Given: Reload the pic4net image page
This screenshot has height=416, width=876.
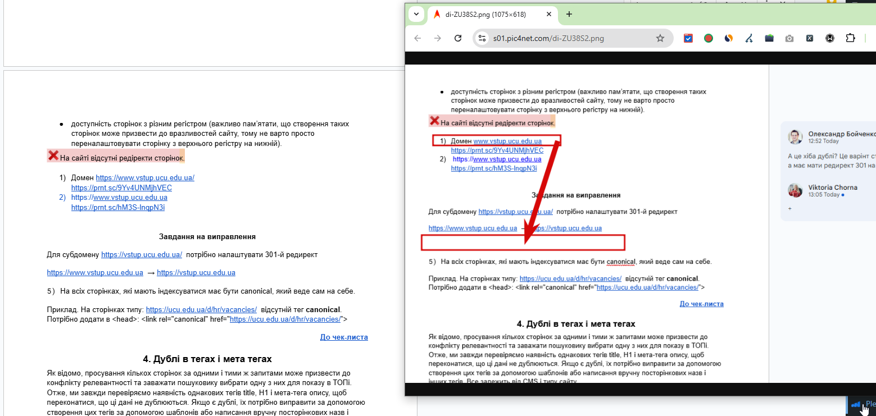Looking at the screenshot, I should [x=458, y=38].
